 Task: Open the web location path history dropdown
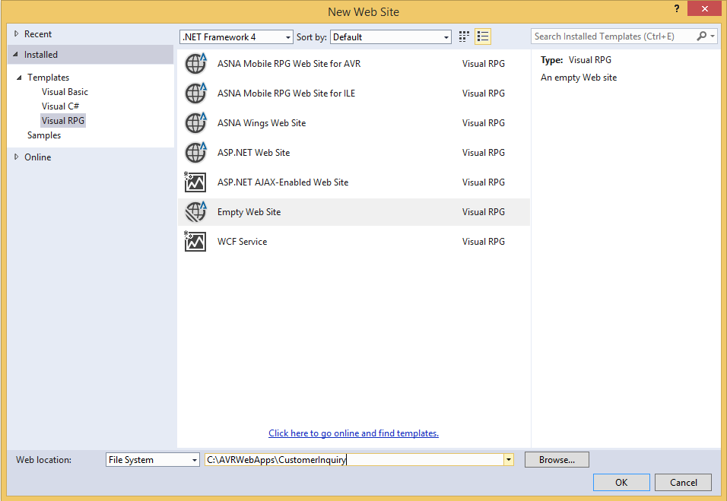pyautogui.click(x=509, y=460)
